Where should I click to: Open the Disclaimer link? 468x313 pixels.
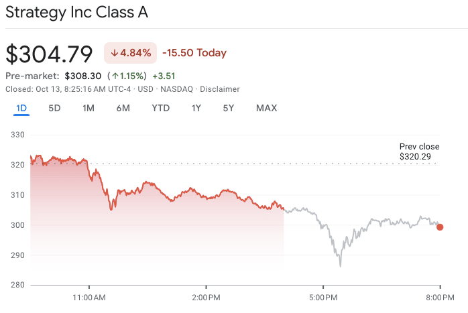(221, 89)
